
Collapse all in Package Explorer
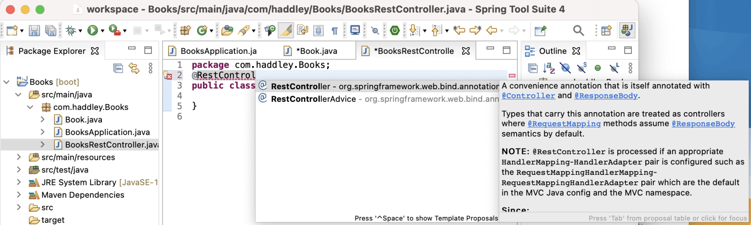click(118, 68)
